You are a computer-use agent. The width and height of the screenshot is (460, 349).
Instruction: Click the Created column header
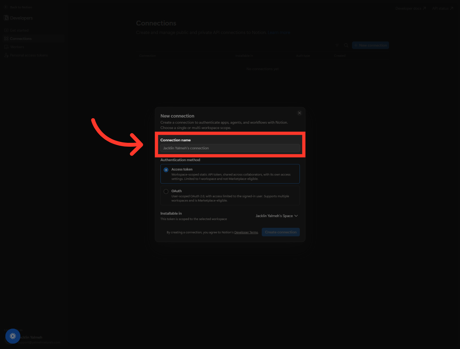point(340,56)
